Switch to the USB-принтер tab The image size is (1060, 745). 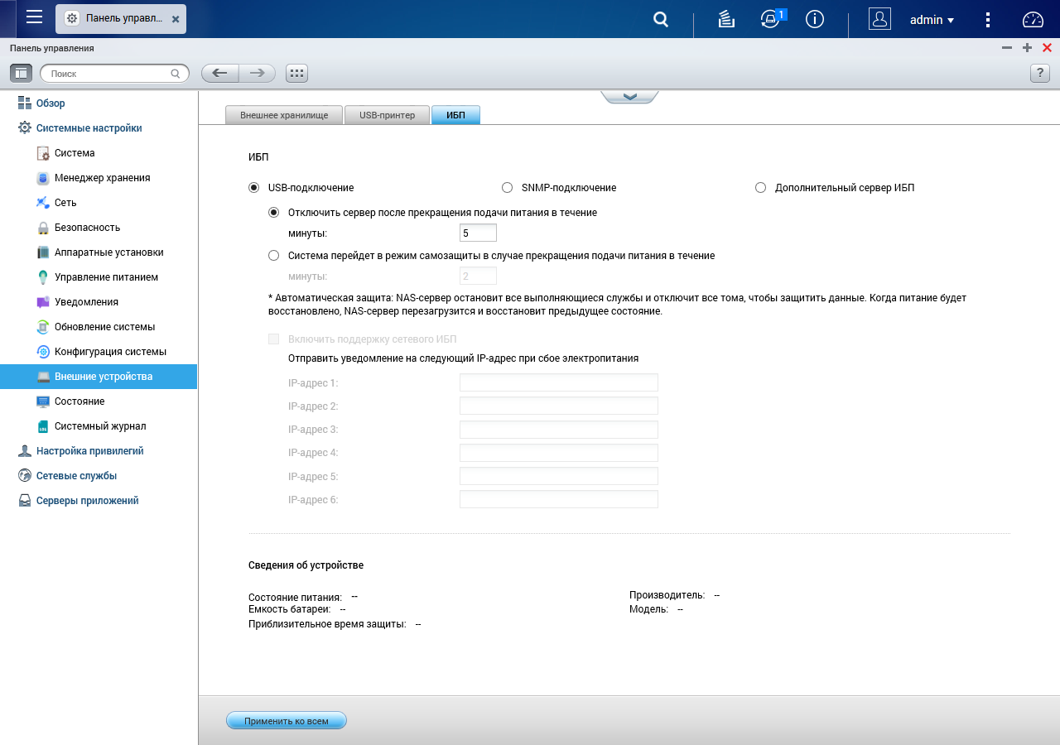point(387,115)
